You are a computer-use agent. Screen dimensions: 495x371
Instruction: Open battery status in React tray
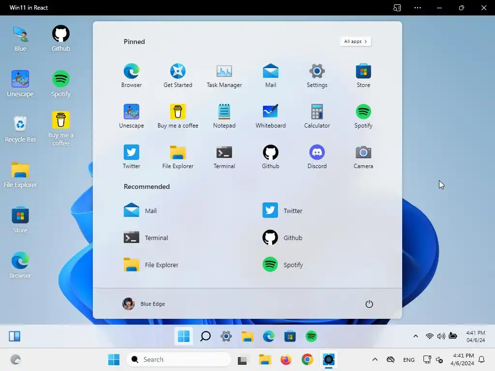[452, 336]
